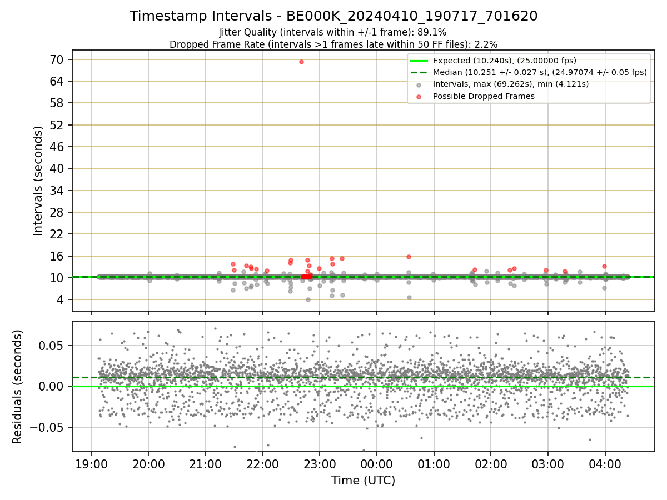Viewport: 667px width, 500px height.
Task: Click the 19:00 x-axis tick label
Action: (x=91, y=464)
